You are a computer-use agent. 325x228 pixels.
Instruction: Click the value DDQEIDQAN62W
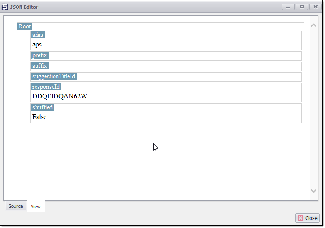(60, 96)
